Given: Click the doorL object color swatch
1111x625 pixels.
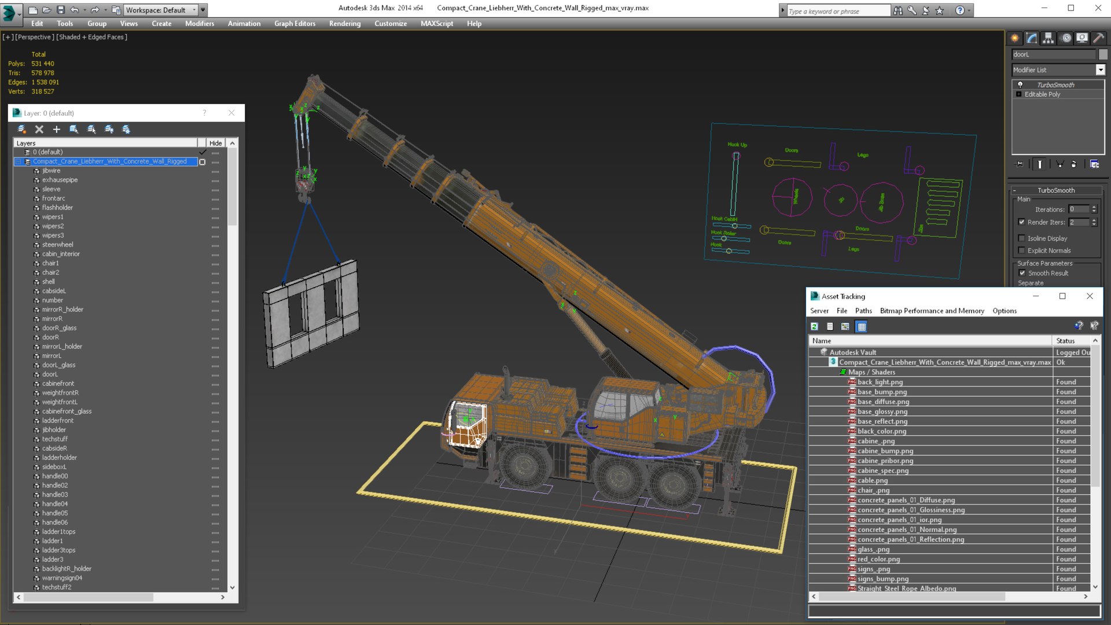Looking at the screenshot, I should click(x=1103, y=54).
